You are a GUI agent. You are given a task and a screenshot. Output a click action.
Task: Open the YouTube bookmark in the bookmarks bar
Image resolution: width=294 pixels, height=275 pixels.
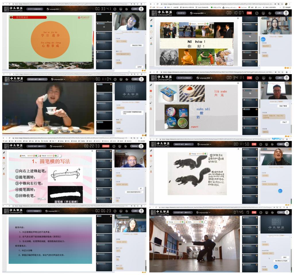pos(243,7)
